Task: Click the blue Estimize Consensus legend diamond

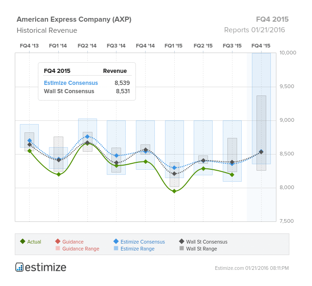Action: click(116, 241)
